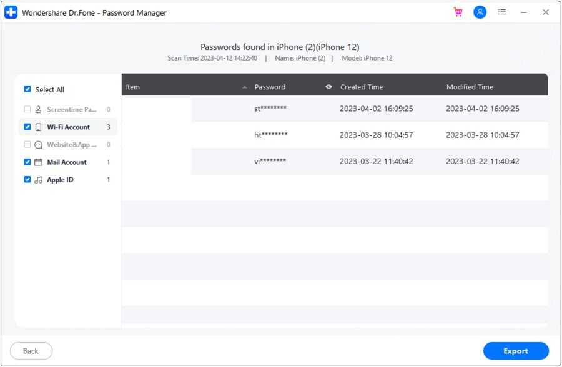
Task: Open the shopping cart store icon
Action: [458, 12]
